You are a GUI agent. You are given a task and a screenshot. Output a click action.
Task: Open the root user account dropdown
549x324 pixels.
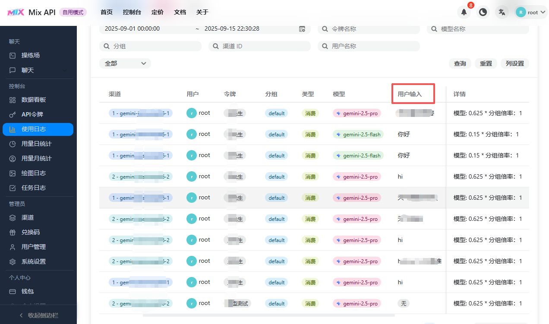pos(531,12)
